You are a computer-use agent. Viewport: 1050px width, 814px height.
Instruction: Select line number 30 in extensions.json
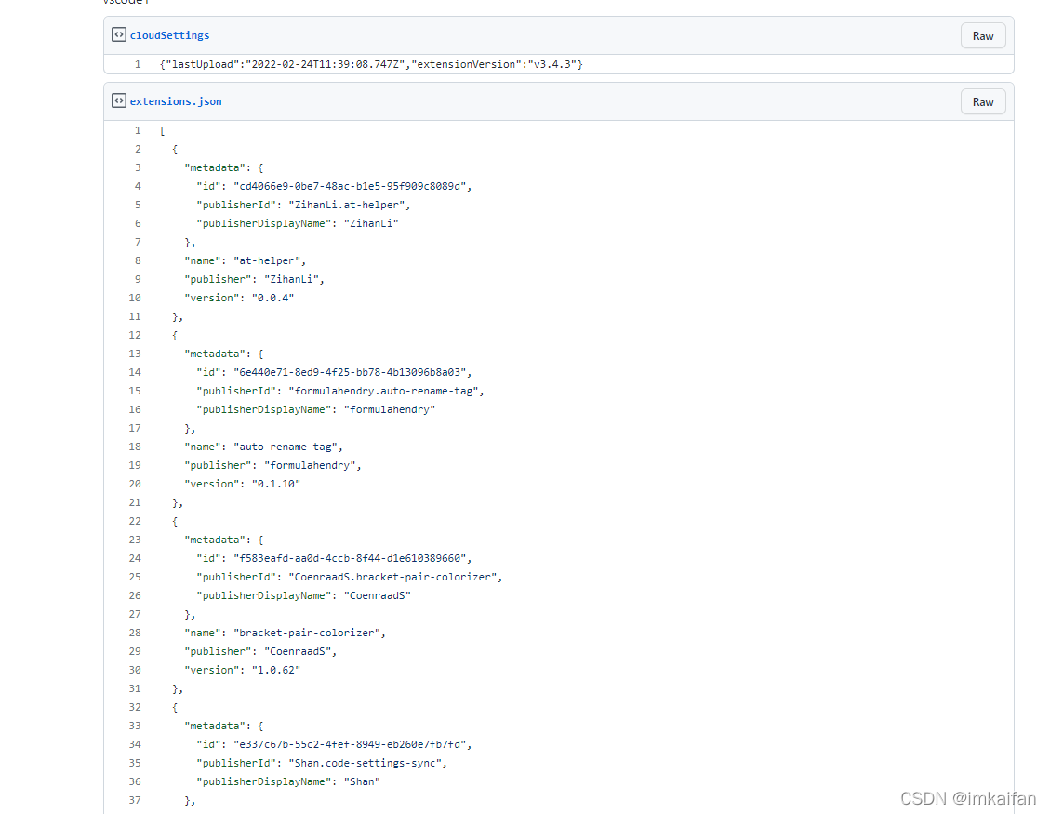(x=135, y=671)
